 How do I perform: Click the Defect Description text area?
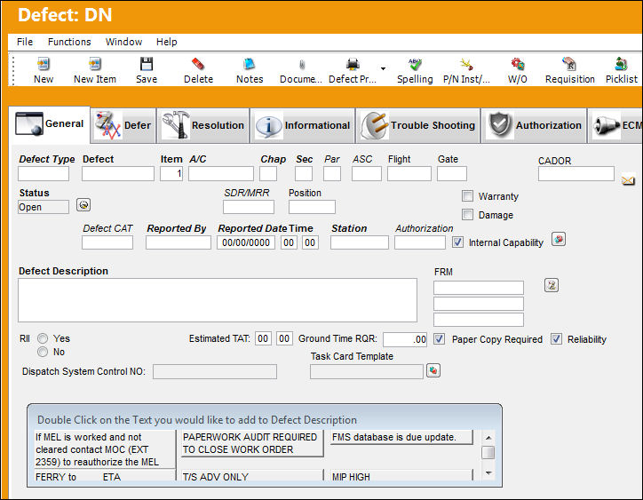(218, 300)
